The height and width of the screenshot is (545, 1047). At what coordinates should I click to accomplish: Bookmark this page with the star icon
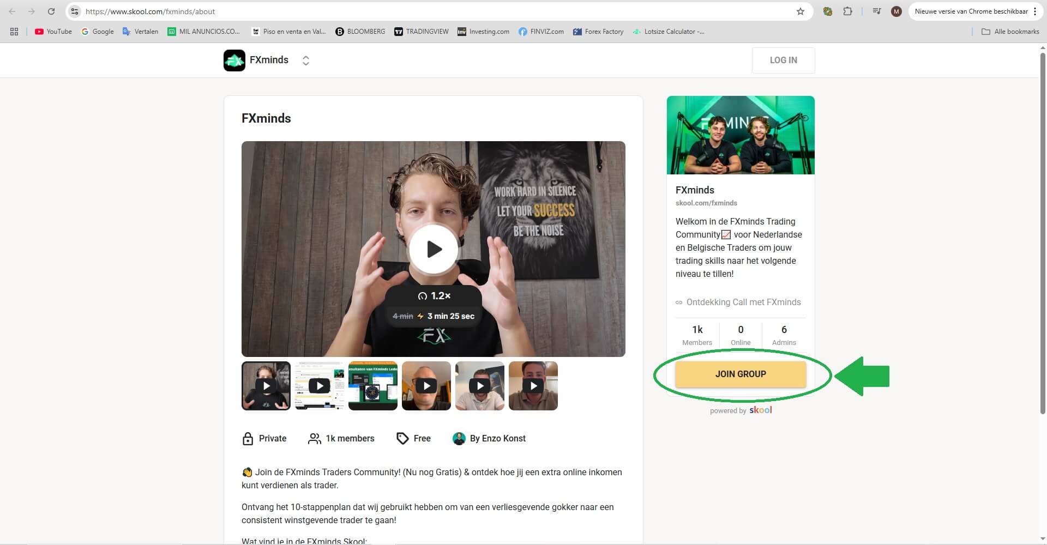(x=799, y=11)
